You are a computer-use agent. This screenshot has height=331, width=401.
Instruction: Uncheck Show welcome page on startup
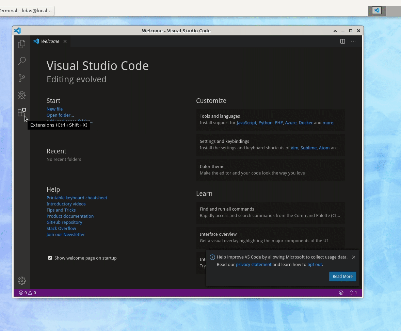click(x=50, y=258)
